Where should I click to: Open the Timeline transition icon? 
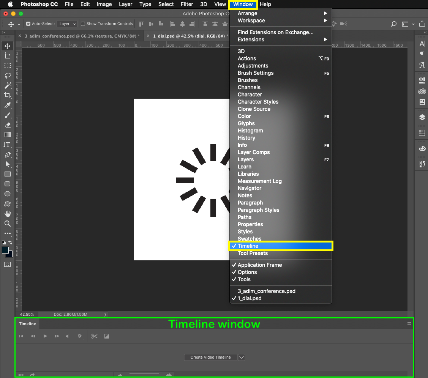tap(107, 336)
